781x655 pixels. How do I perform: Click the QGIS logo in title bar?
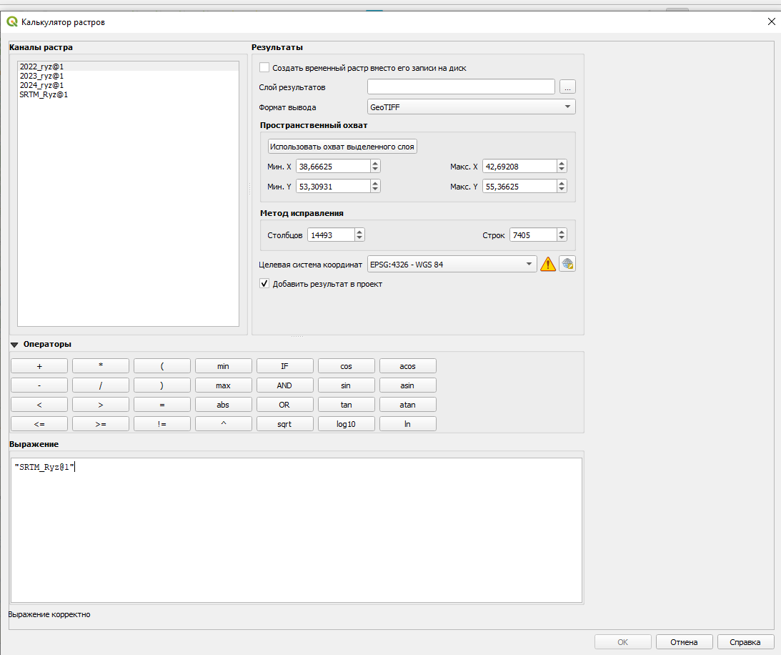12,22
